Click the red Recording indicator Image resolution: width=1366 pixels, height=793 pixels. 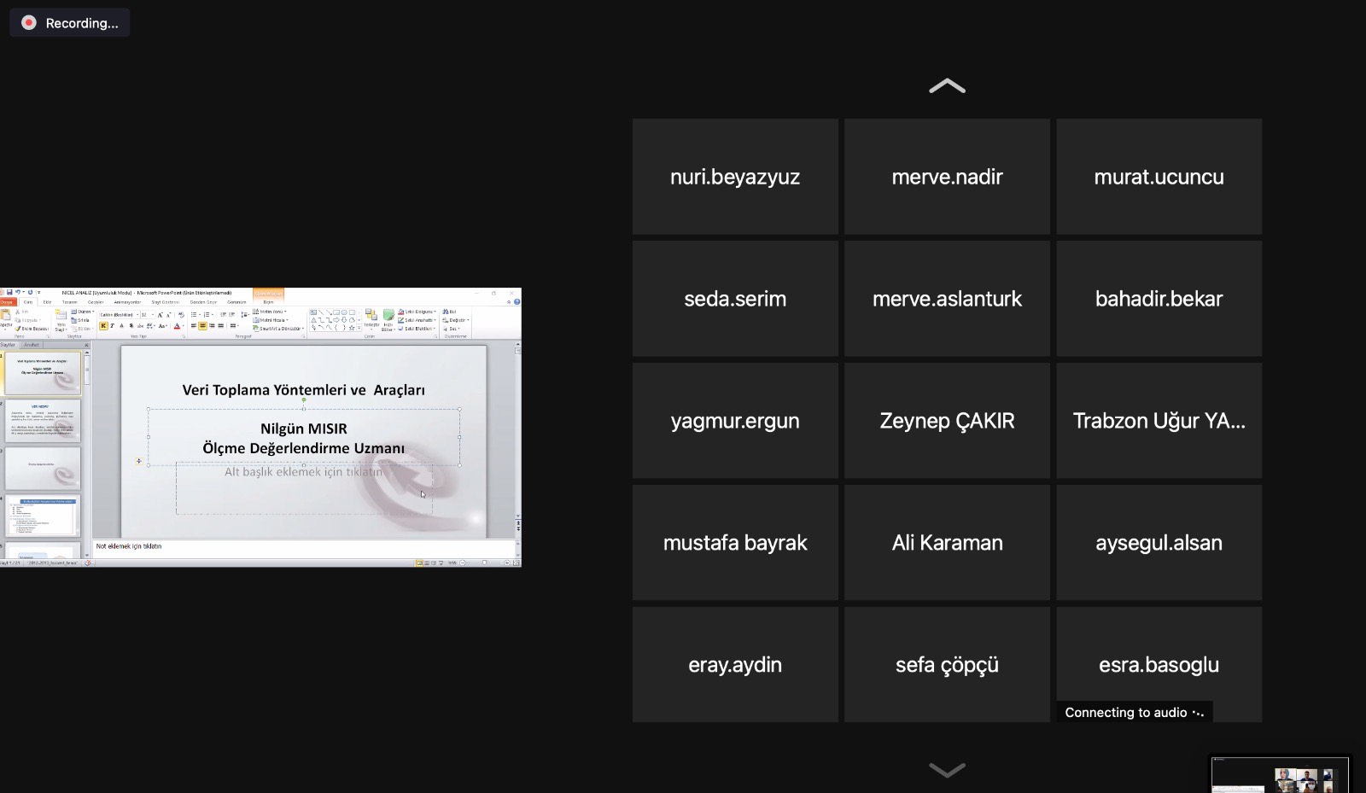(29, 23)
